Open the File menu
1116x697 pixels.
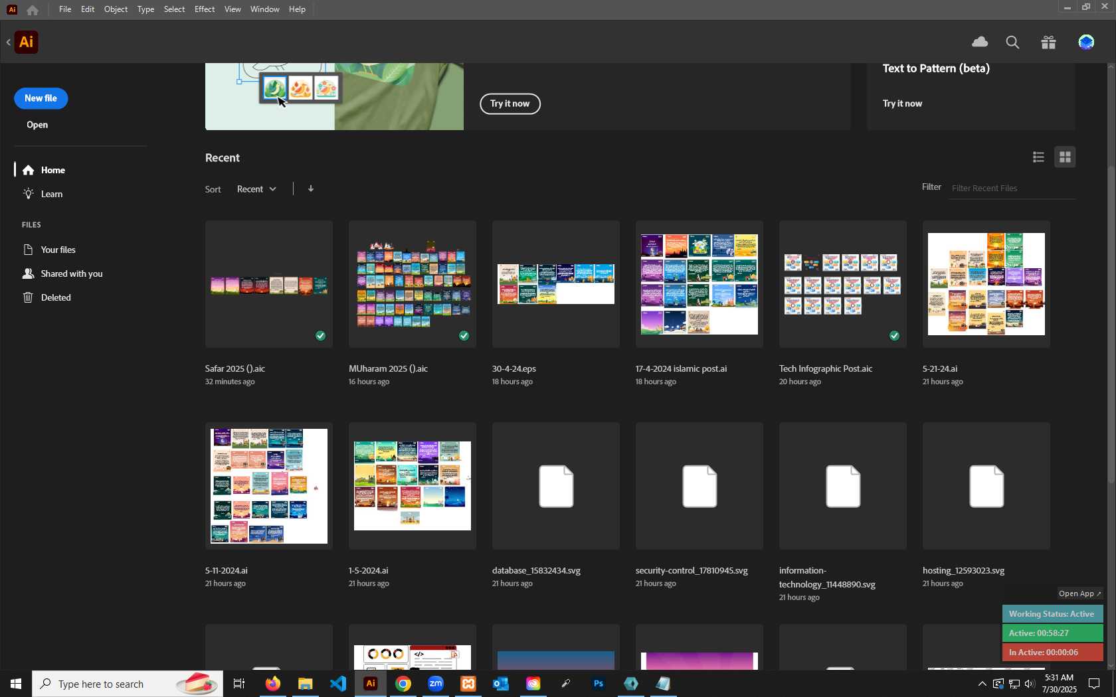coord(65,9)
